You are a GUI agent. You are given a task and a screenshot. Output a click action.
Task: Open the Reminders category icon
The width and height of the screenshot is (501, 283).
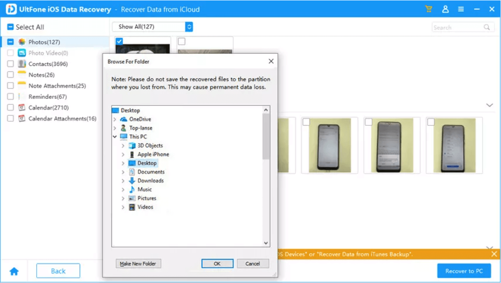[21, 96]
